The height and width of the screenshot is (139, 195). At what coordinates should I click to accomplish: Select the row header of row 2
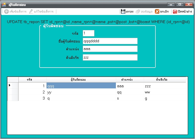(x=13, y=92)
